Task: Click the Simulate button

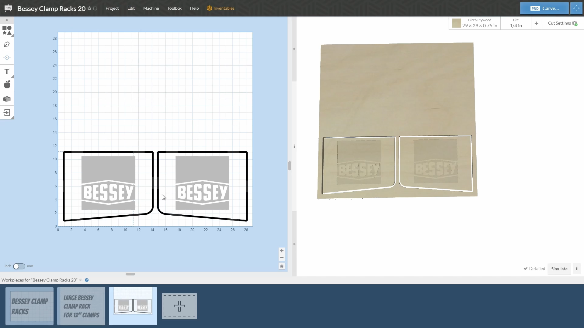Action: coord(559,268)
